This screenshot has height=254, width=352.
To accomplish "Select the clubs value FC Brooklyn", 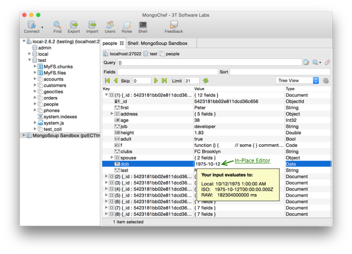I will [x=207, y=151].
